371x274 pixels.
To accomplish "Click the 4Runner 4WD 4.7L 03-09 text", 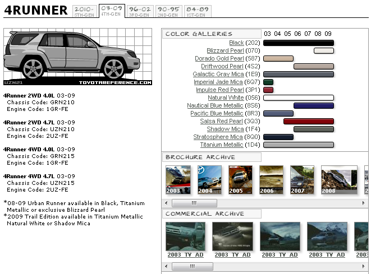I will (39, 176).
